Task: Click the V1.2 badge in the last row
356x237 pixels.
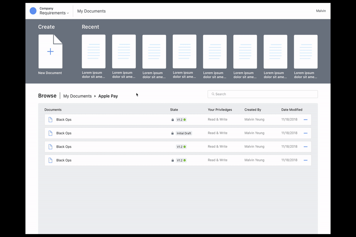Action: pos(181,160)
